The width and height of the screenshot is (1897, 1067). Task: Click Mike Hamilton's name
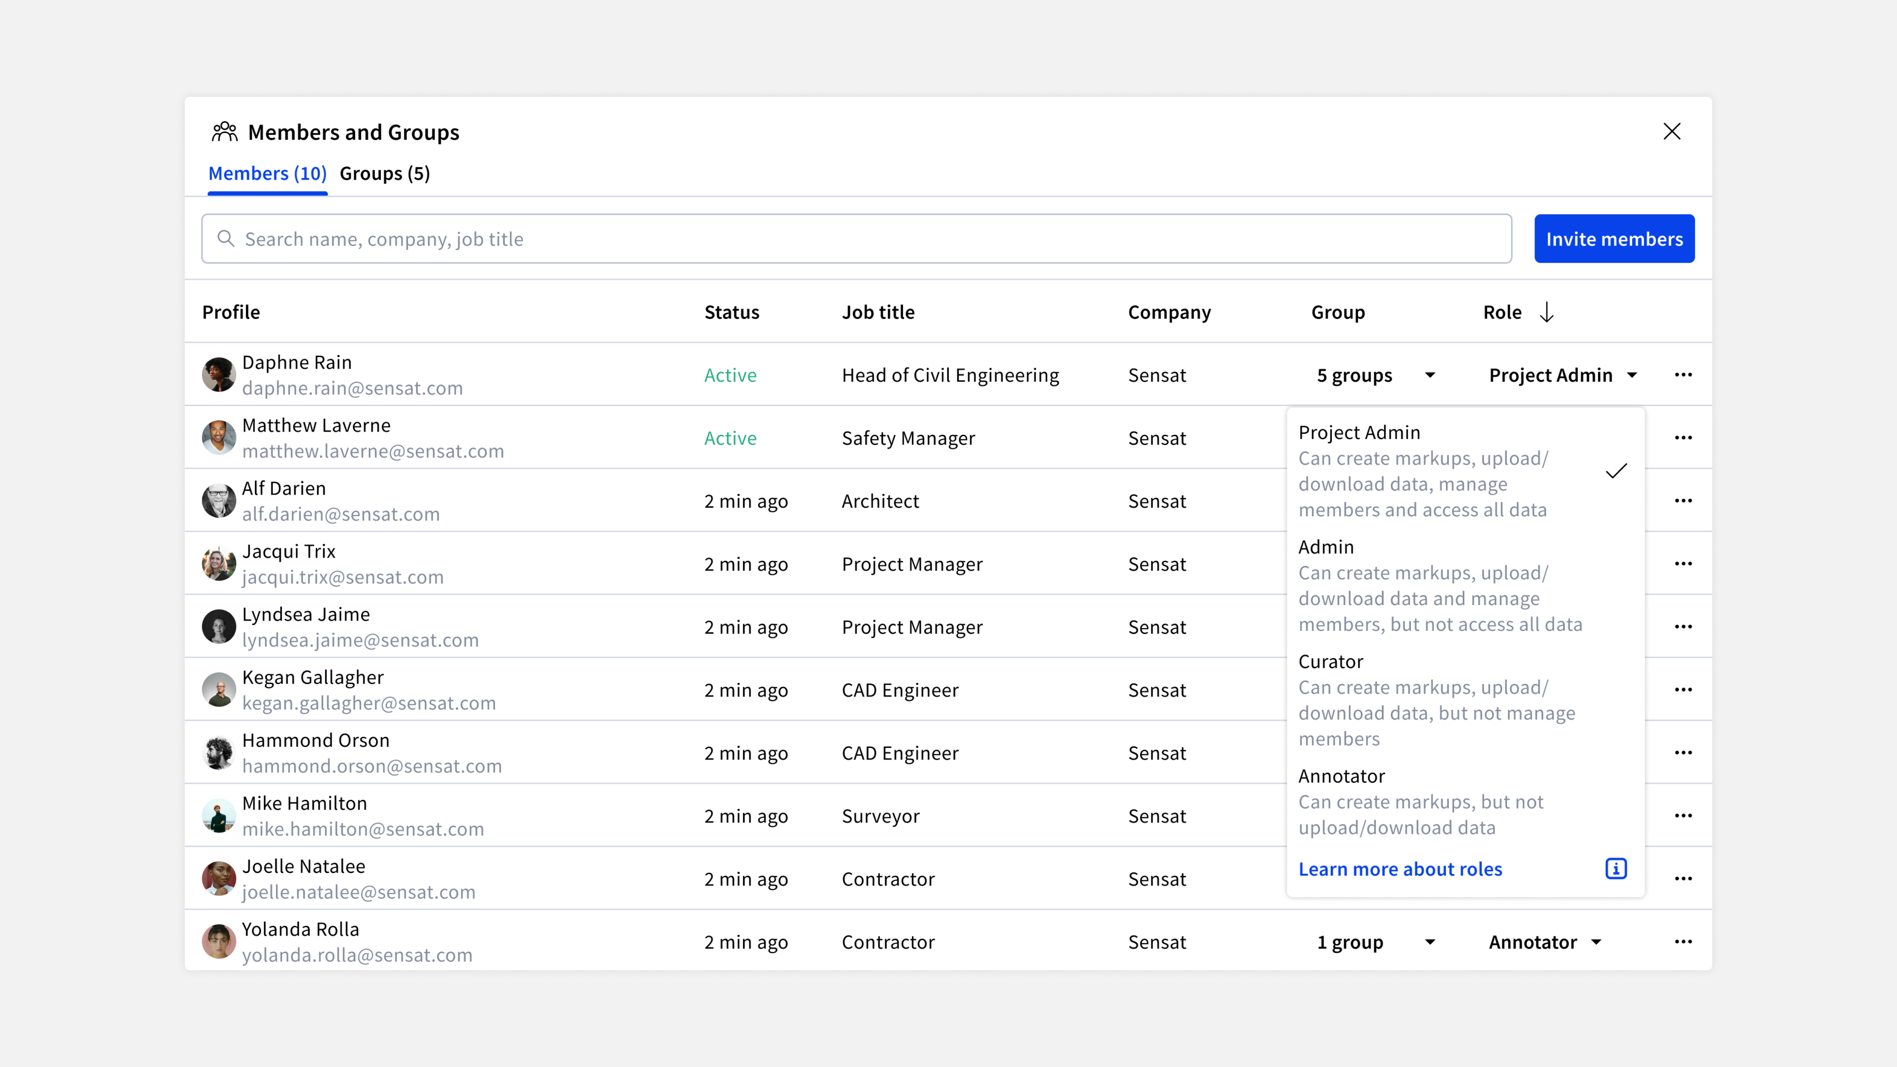(x=304, y=803)
